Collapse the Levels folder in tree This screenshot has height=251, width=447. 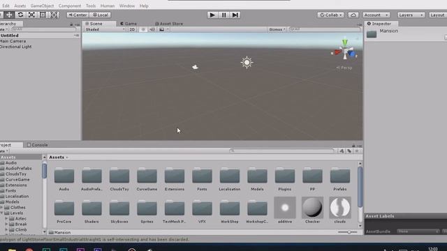[1, 213]
